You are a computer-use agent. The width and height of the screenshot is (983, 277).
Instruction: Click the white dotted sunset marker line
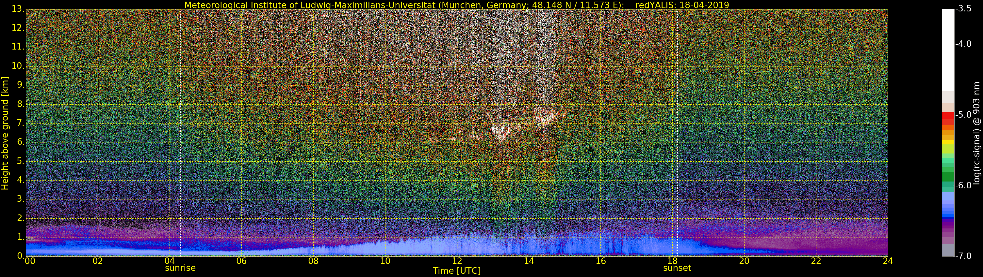[677, 133]
